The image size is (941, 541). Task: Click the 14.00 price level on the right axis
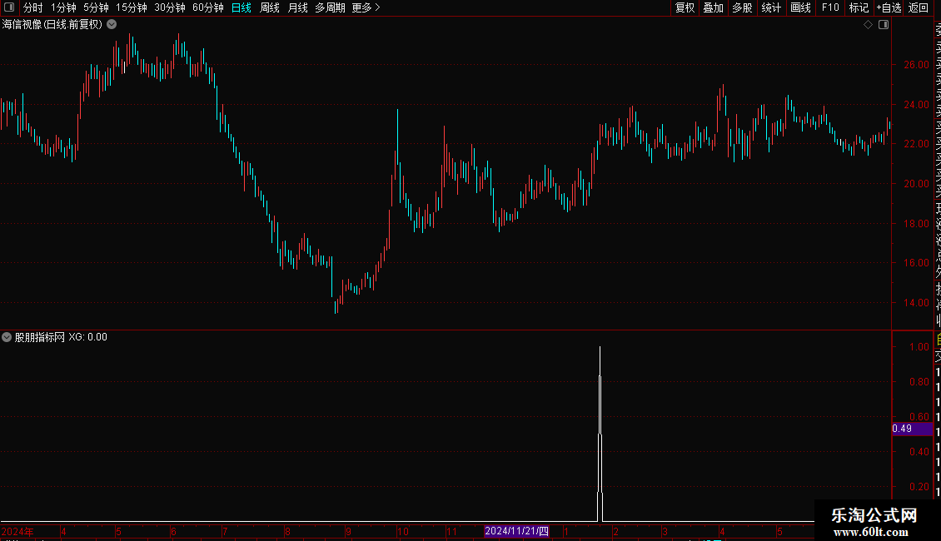pos(916,303)
